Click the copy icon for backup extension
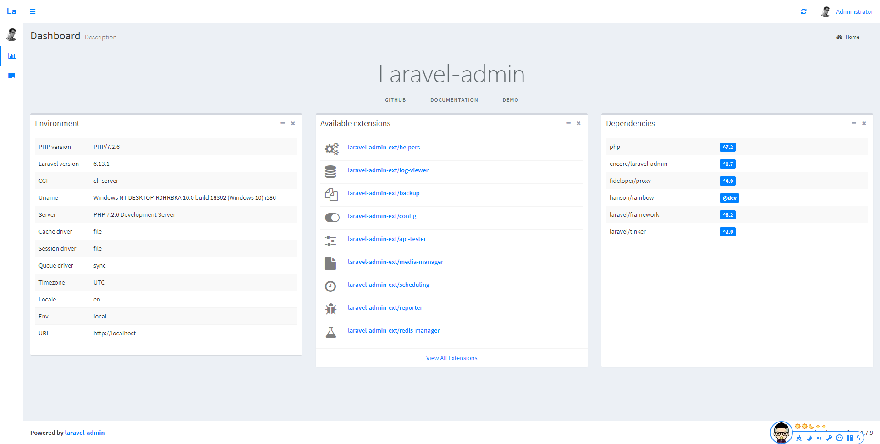This screenshot has width=880, height=444. tap(331, 195)
